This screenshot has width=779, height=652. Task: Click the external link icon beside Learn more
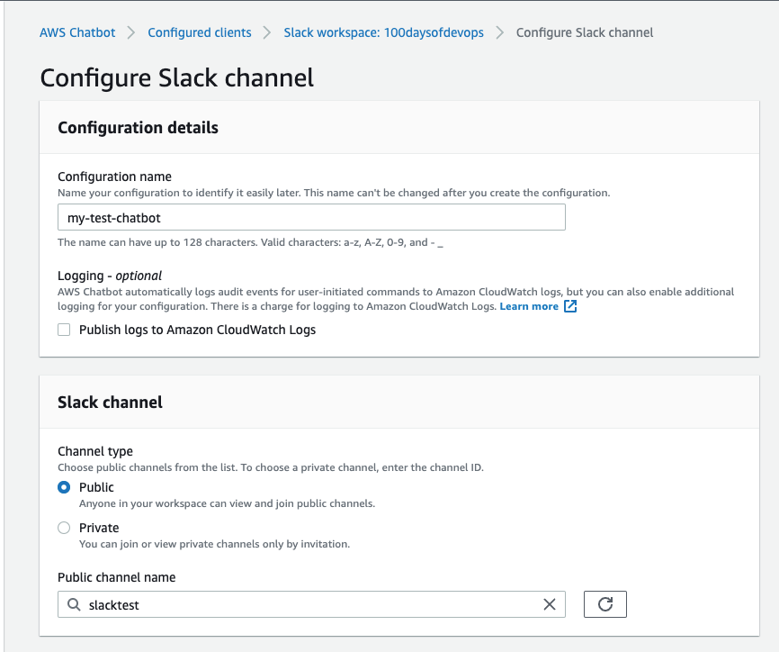570,306
